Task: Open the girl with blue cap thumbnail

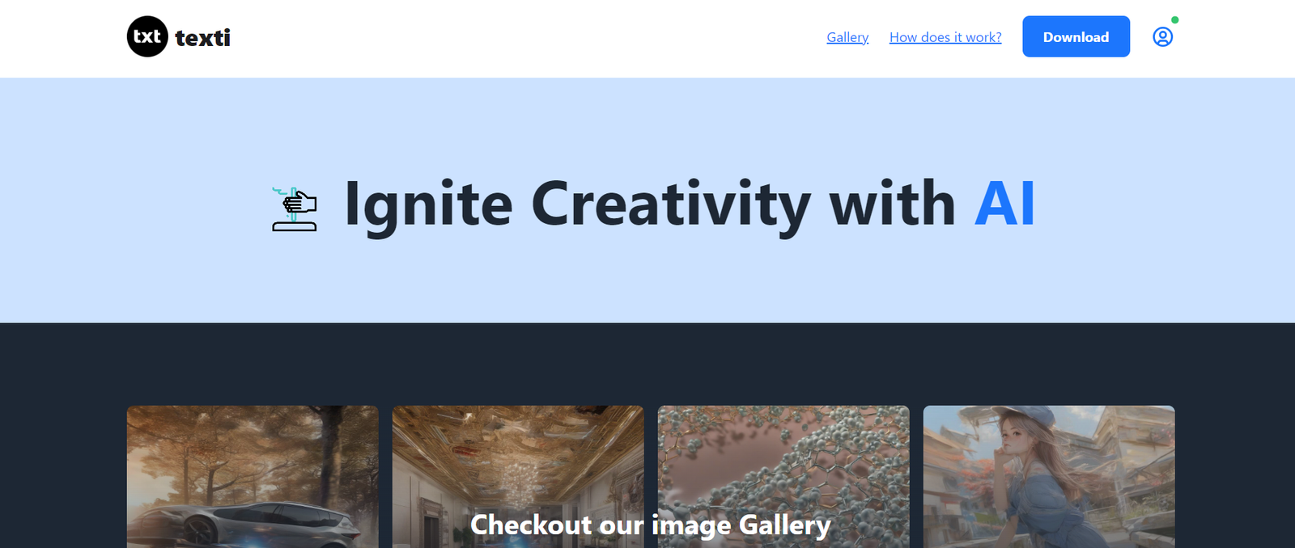Action: pyautogui.click(x=1049, y=477)
